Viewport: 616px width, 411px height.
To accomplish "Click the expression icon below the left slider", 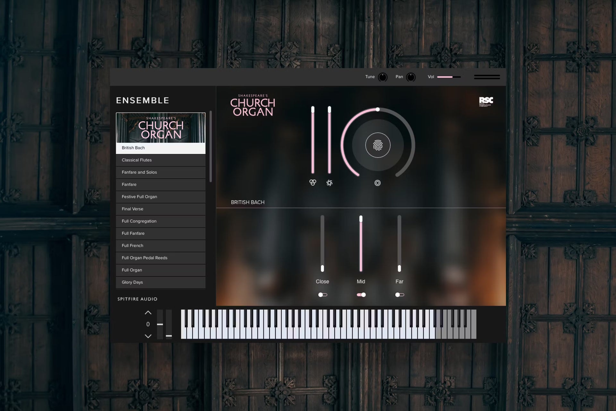I will point(312,183).
